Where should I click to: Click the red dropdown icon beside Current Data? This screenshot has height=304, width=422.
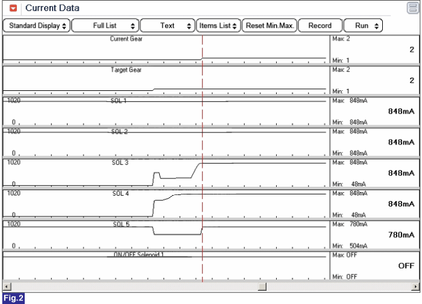(13, 8)
